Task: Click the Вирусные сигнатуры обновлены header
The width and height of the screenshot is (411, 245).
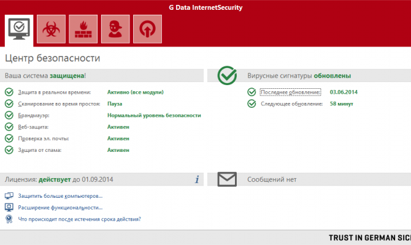Action: tap(299, 76)
